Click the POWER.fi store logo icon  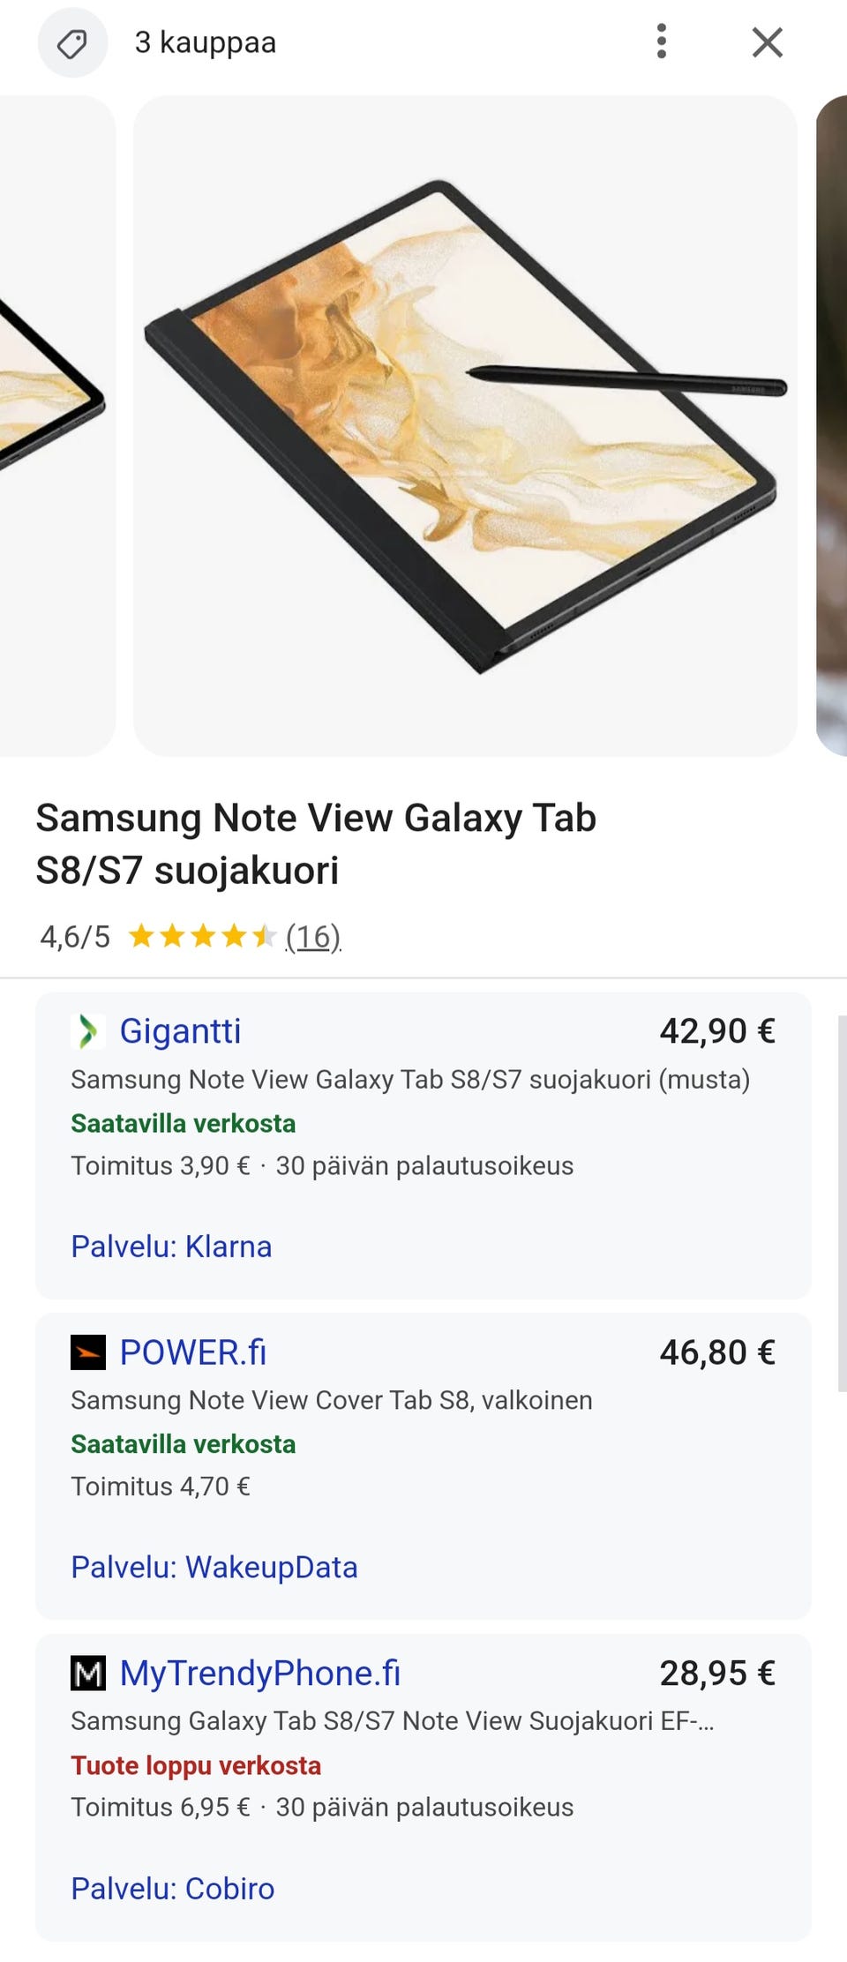[88, 1352]
